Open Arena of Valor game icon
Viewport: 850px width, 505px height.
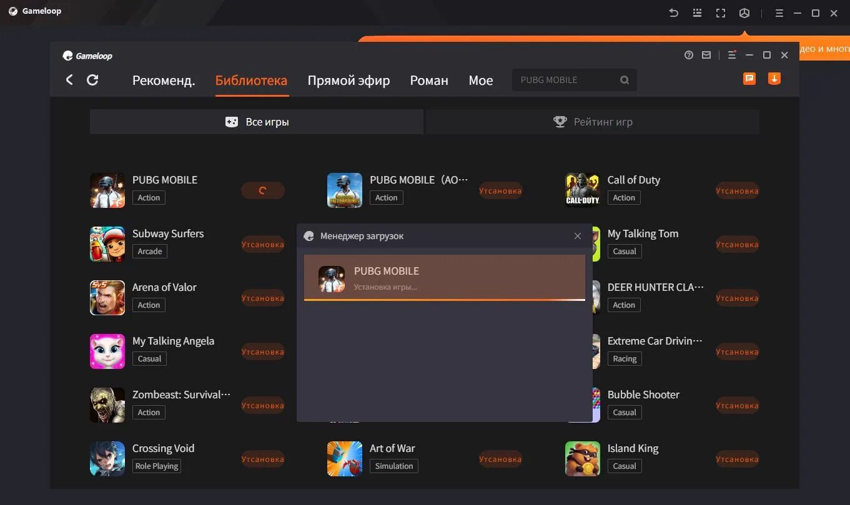107,298
